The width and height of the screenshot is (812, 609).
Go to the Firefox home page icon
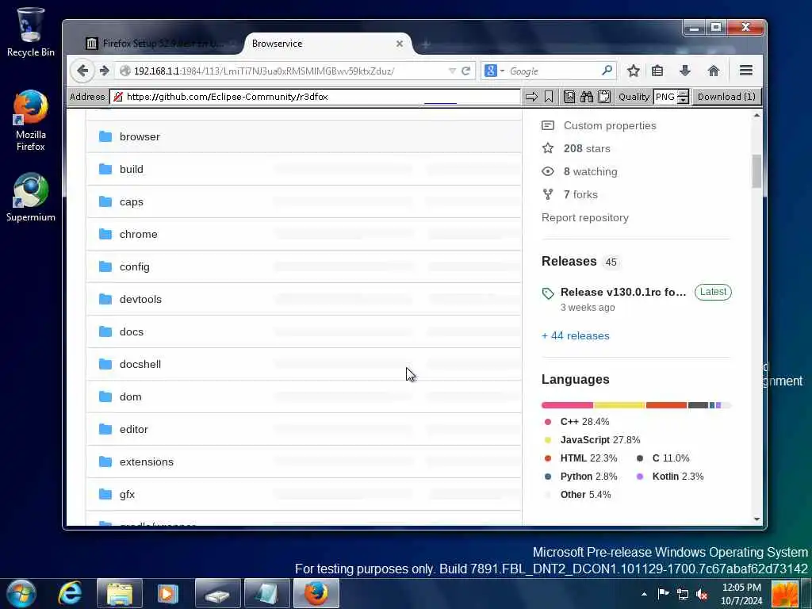pos(713,71)
